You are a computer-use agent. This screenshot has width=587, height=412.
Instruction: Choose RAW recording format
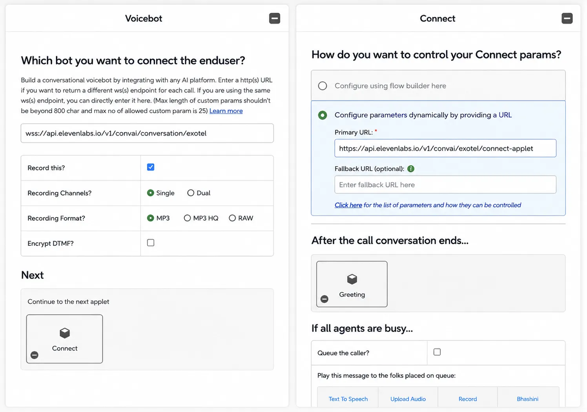point(232,218)
